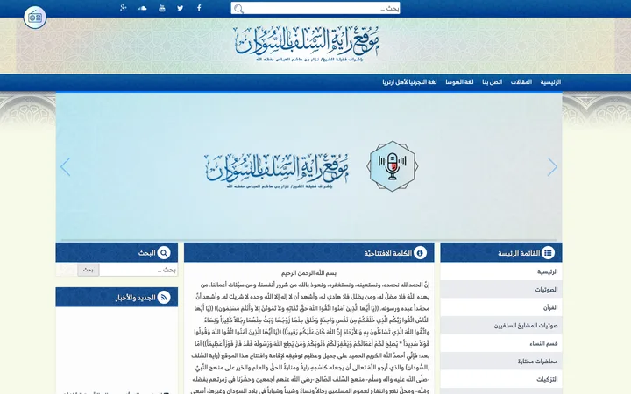This screenshot has height=394, width=631.
Task: Open محاضرات مختارة in the sidebar menu
Action: 501,362
